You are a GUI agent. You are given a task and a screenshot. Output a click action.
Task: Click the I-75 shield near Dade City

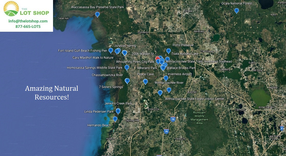166,131
